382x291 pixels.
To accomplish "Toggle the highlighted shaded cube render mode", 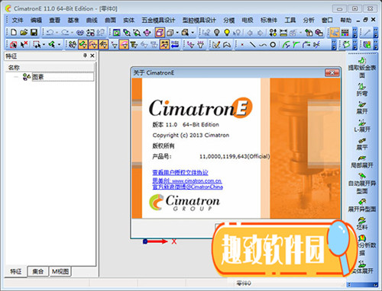I will tap(160, 32).
